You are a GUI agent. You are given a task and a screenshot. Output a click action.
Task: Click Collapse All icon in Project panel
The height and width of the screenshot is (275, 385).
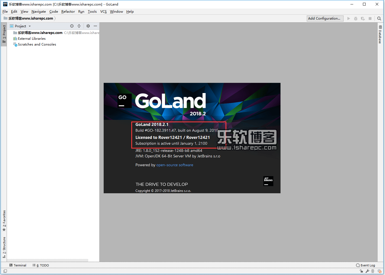coord(79,26)
